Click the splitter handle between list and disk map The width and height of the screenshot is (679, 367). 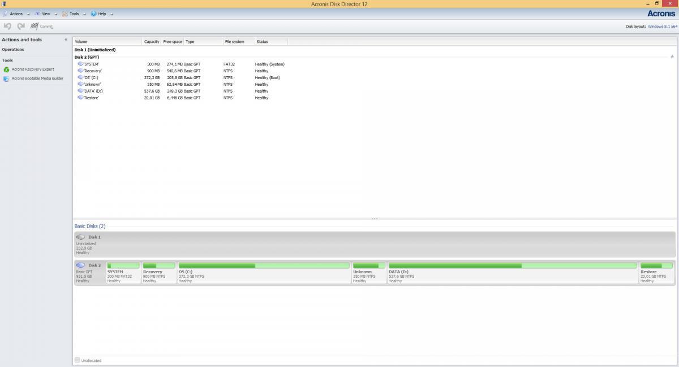pos(375,219)
